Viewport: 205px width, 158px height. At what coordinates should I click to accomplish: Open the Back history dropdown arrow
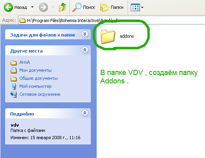pyautogui.click(x=32, y=7)
